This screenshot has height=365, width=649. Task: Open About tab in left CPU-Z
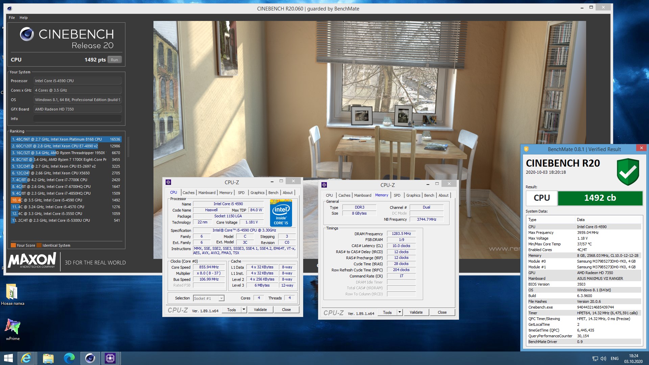288,193
